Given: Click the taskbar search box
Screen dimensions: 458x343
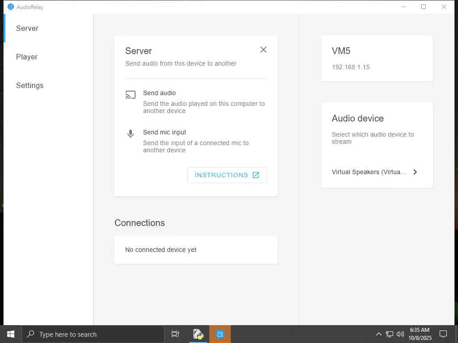Looking at the screenshot, I should 93,334.
